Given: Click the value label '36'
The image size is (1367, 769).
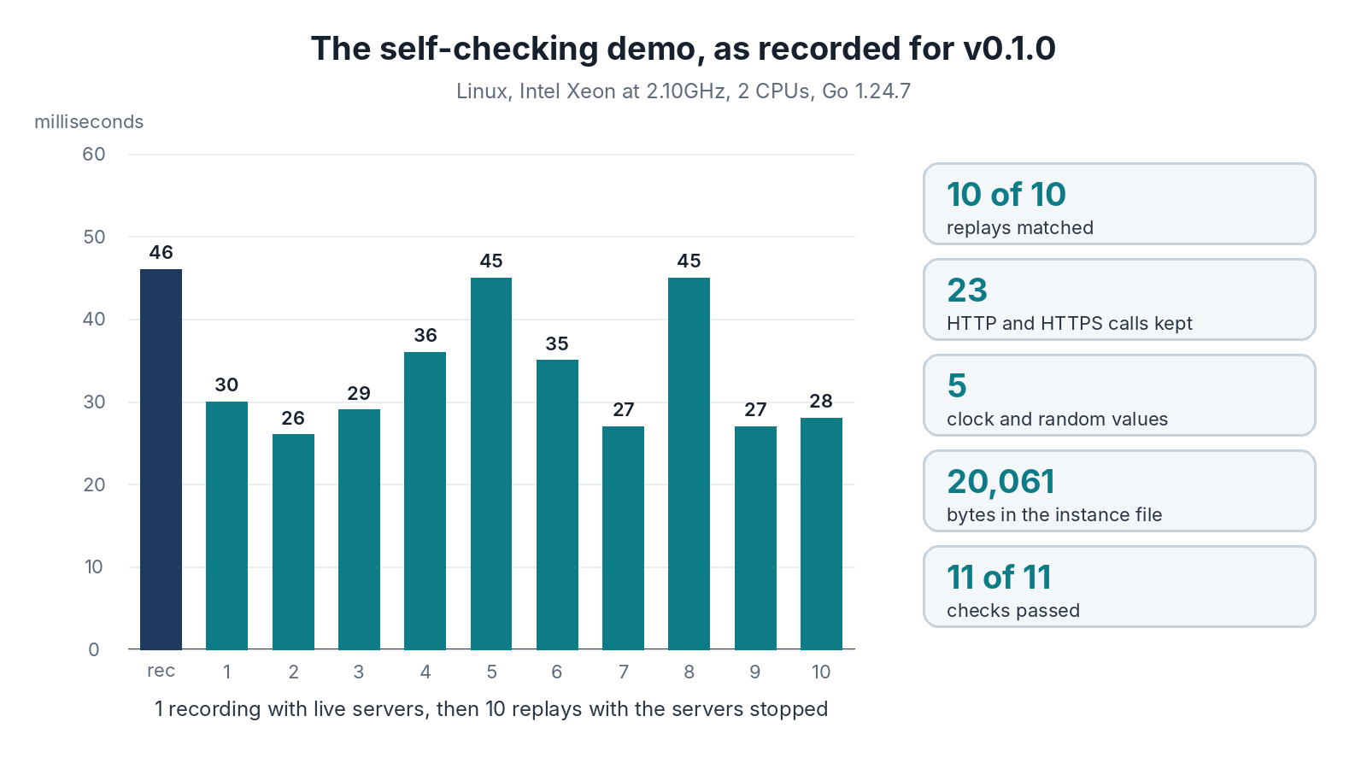Looking at the screenshot, I should [425, 335].
